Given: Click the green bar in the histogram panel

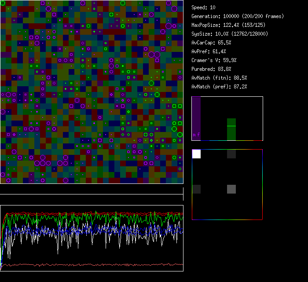Looking at the screenshot, I should click(231, 132).
